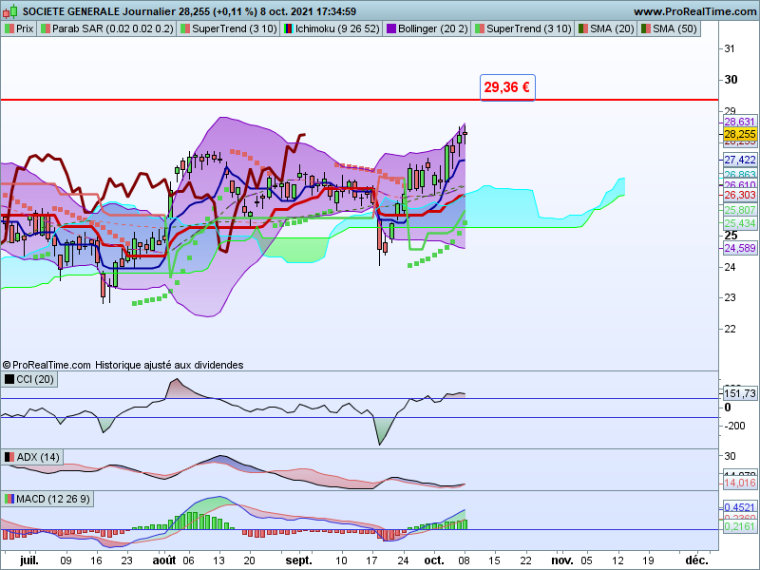Click the août label on the time axis

(x=163, y=560)
